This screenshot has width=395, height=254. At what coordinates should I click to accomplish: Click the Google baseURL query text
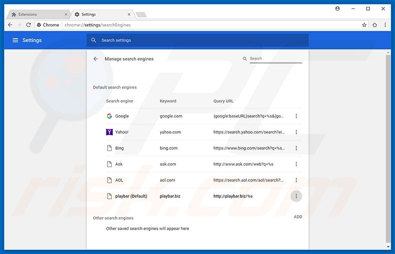248,116
